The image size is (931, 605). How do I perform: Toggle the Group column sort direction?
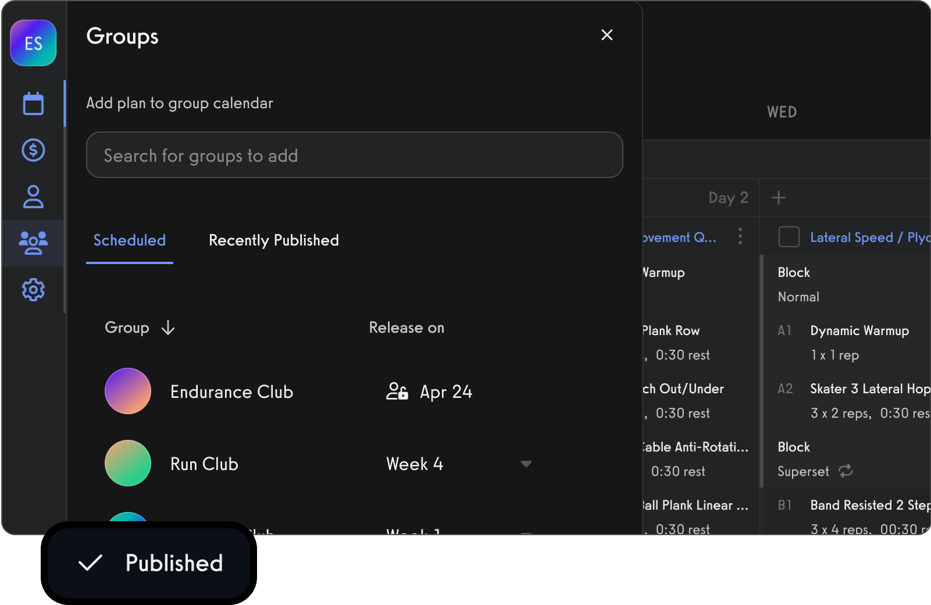click(167, 328)
